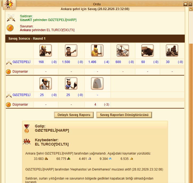Go back using the arrow button

coord(185,4)
